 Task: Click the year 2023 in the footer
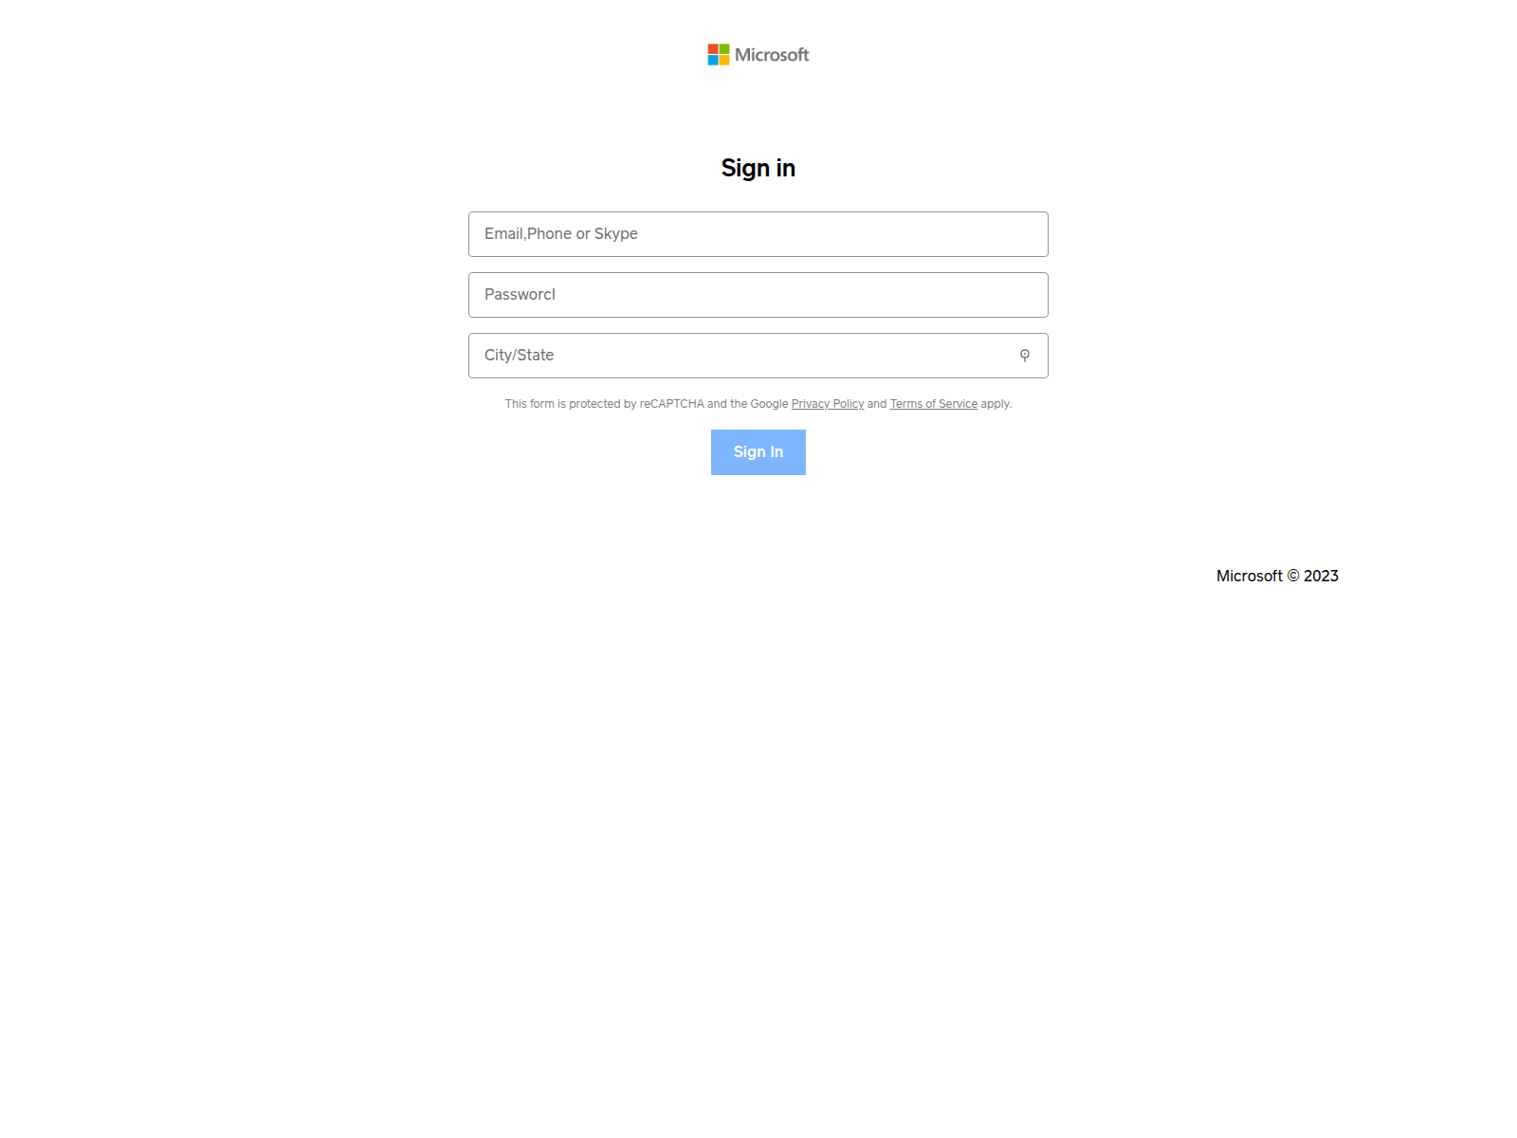(x=1321, y=577)
